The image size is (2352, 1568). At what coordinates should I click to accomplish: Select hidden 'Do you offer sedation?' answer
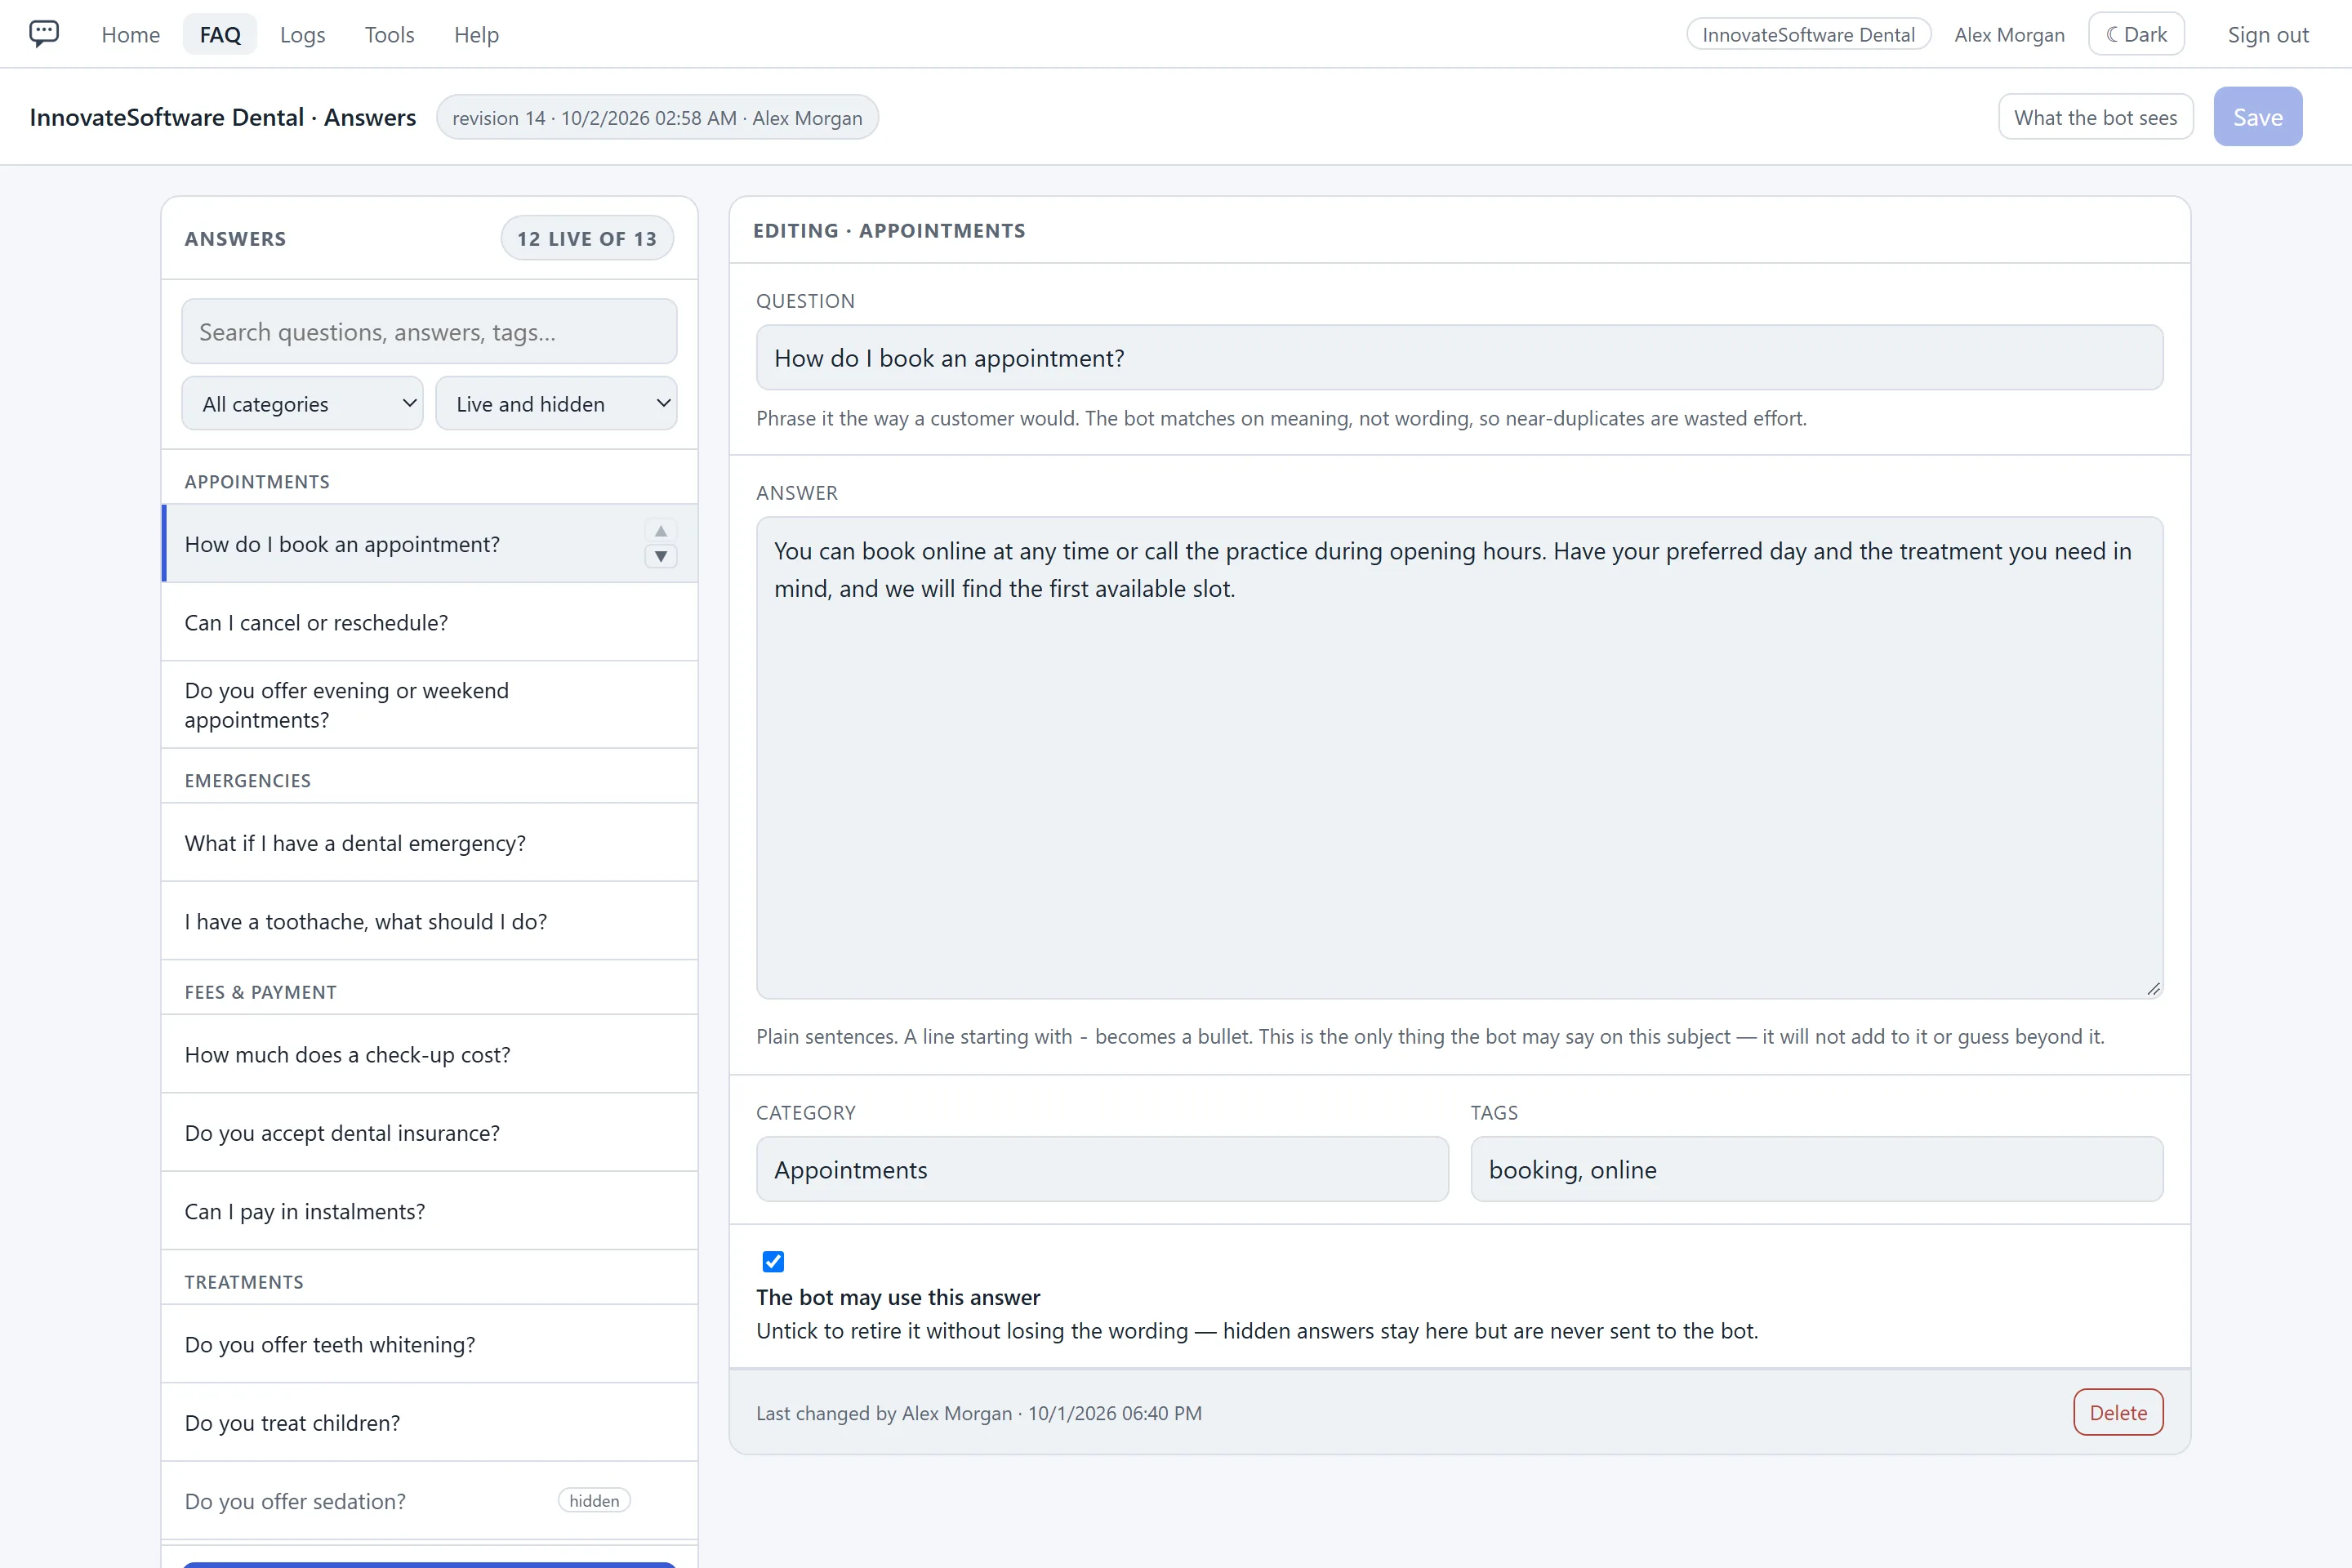tap(429, 1500)
